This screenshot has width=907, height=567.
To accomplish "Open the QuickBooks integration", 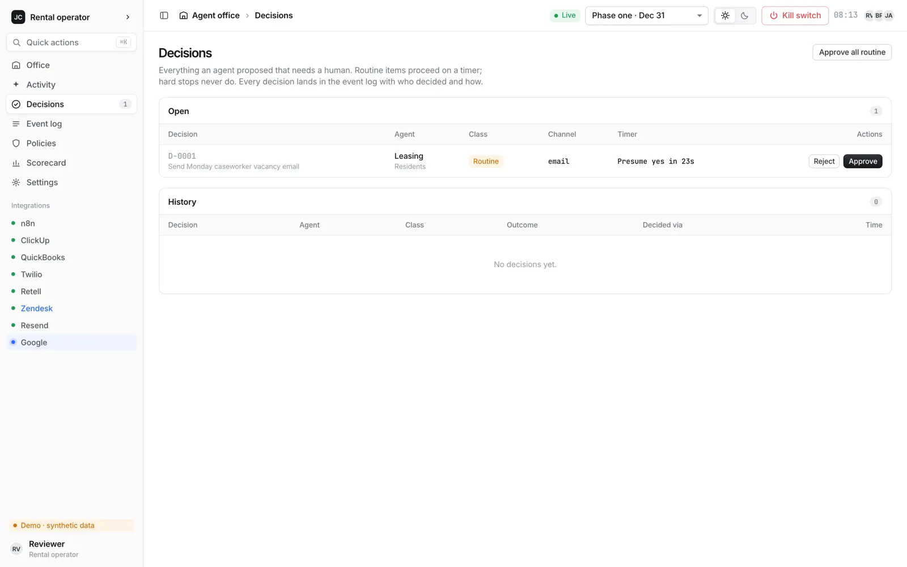I will pyautogui.click(x=71, y=257).
